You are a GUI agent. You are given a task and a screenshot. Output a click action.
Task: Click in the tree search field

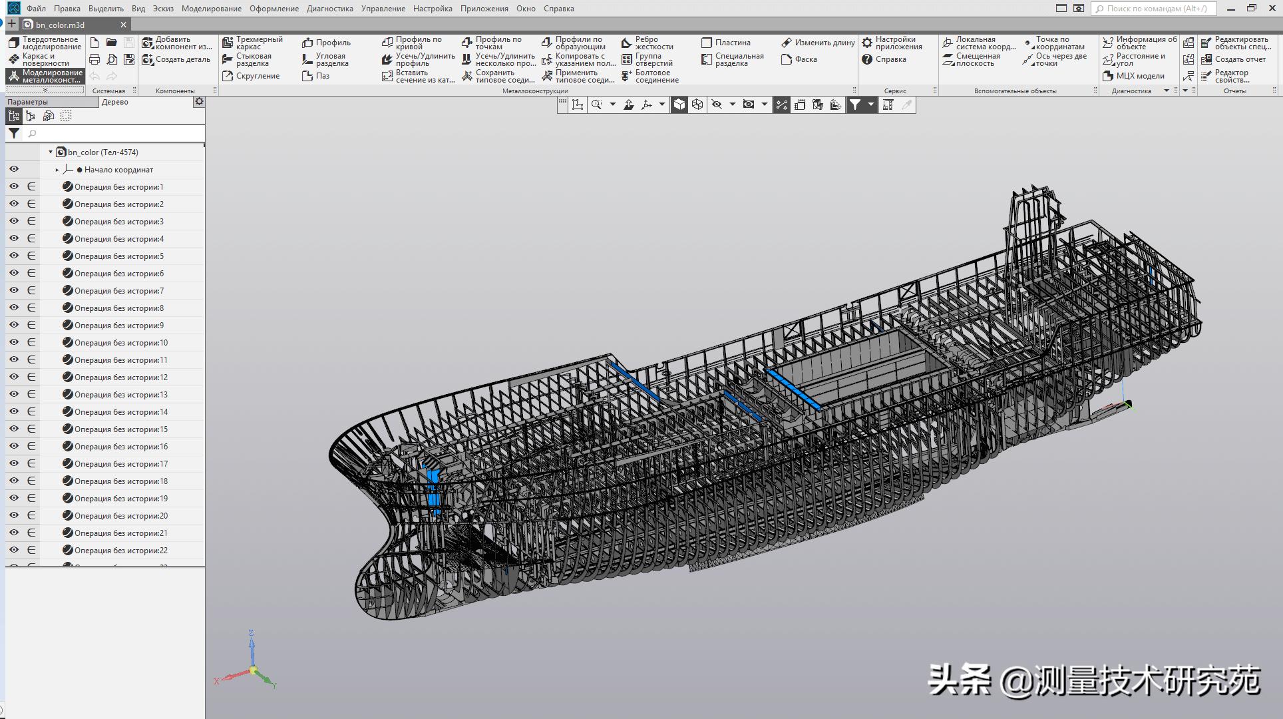(113, 133)
